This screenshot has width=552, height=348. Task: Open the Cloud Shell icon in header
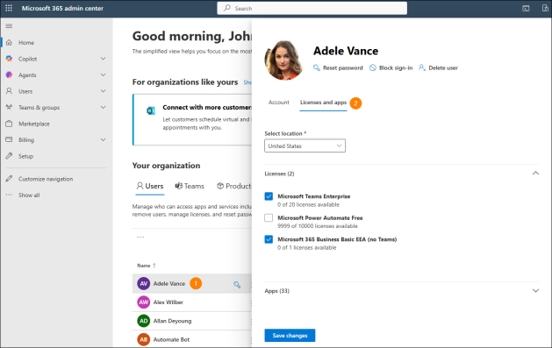[526, 9]
